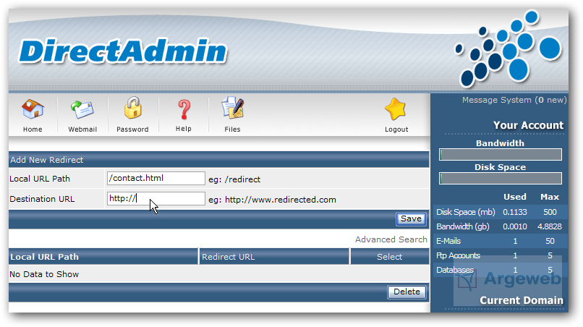Image resolution: width=583 pixels, height=327 pixels.
Task: Click the Select column header
Action: [x=389, y=257]
